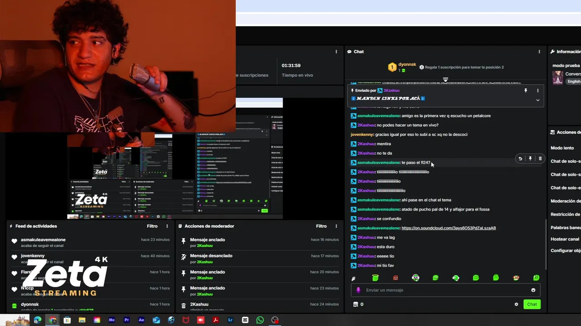Select Modo lento in channel actions
Image resolution: width=581 pixels, height=326 pixels.
pos(562,148)
